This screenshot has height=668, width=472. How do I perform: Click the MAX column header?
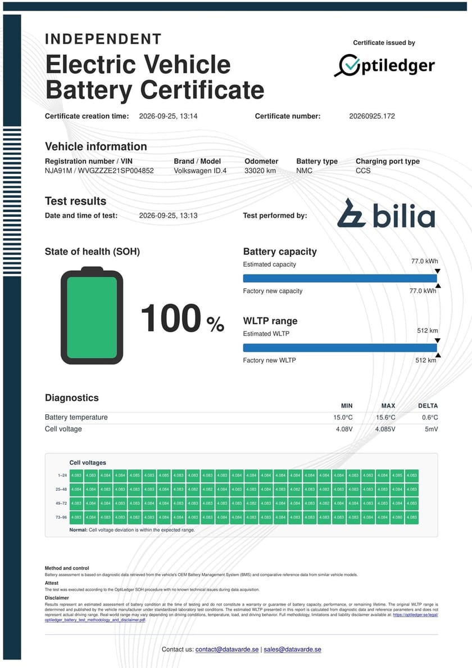click(388, 406)
